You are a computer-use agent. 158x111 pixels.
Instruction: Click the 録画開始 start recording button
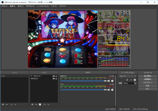148,79
